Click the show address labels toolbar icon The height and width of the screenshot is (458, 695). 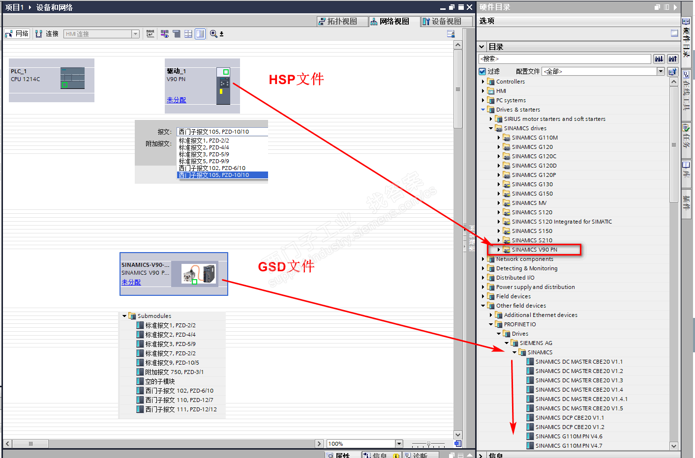[x=165, y=34]
